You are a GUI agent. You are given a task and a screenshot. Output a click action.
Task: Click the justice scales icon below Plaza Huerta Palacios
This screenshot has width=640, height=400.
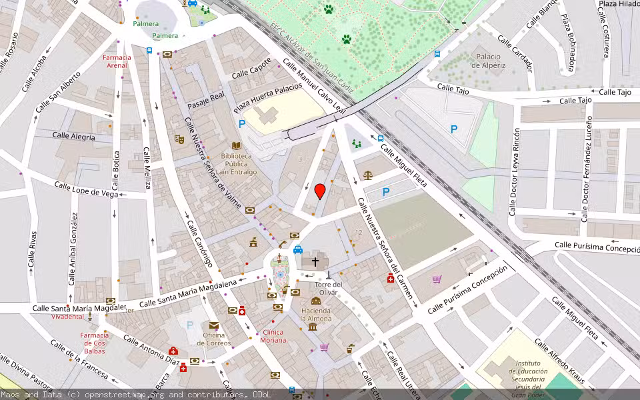367,174
